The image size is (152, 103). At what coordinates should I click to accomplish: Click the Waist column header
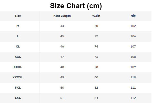[96, 16]
